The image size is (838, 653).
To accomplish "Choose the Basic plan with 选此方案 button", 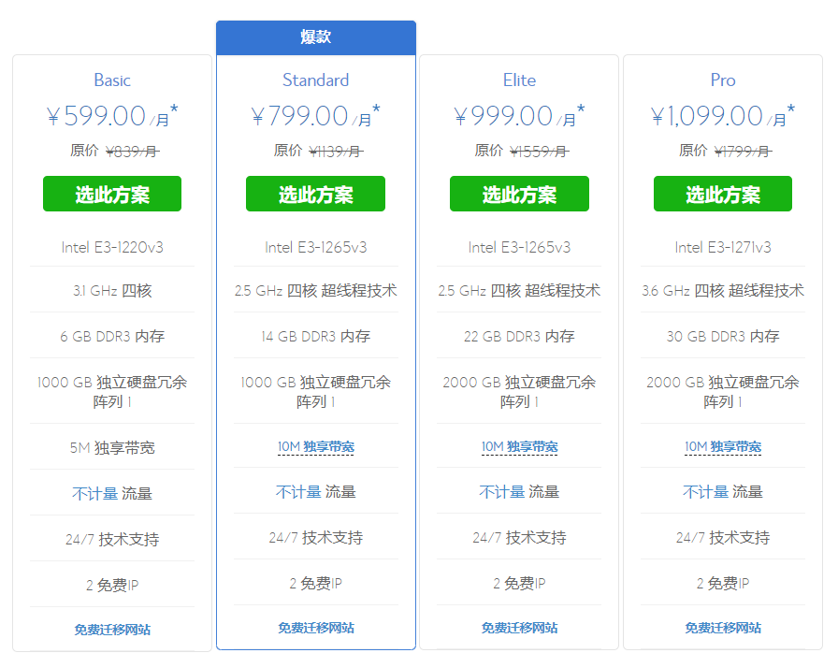I will click(x=112, y=194).
